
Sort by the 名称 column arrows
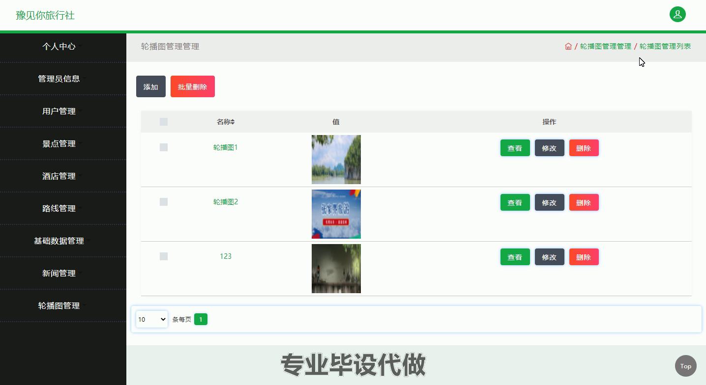coord(233,122)
